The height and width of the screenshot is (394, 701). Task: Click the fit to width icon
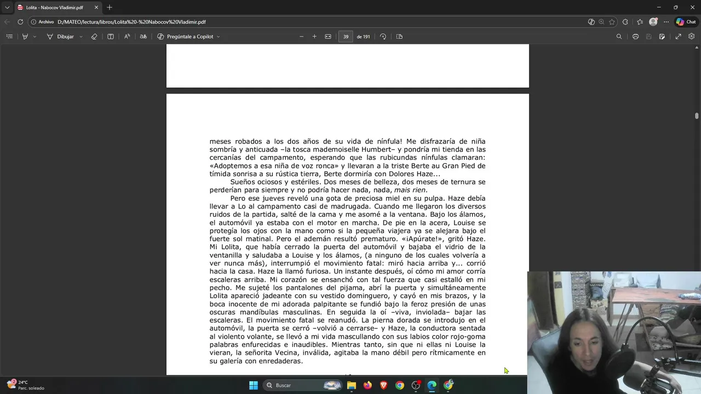[x=328, y=37]
